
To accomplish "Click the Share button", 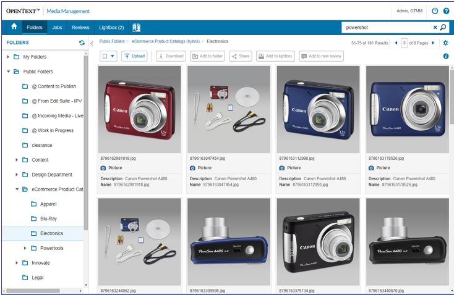I will tap(241, 56).
